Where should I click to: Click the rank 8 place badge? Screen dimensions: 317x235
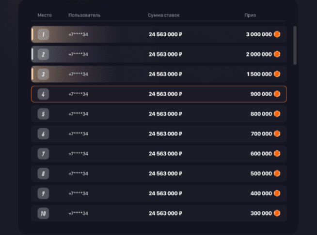(43, 174)
